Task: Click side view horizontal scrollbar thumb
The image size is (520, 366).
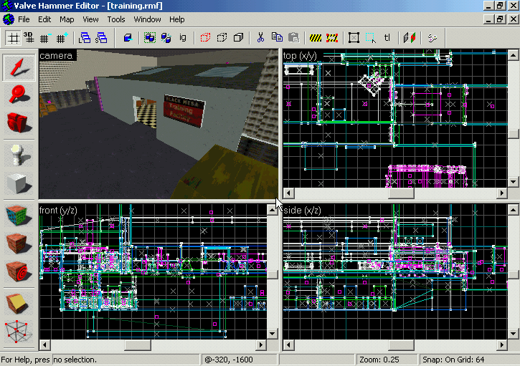Action: (x=401, y=345)
